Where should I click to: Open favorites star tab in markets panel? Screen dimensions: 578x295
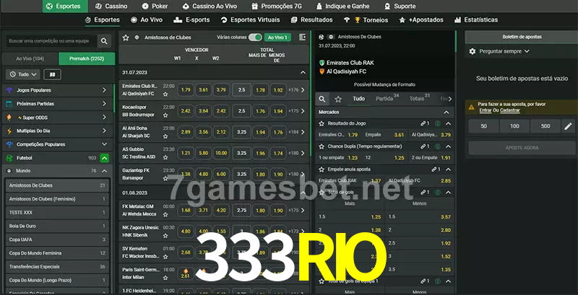click(338, 99)
